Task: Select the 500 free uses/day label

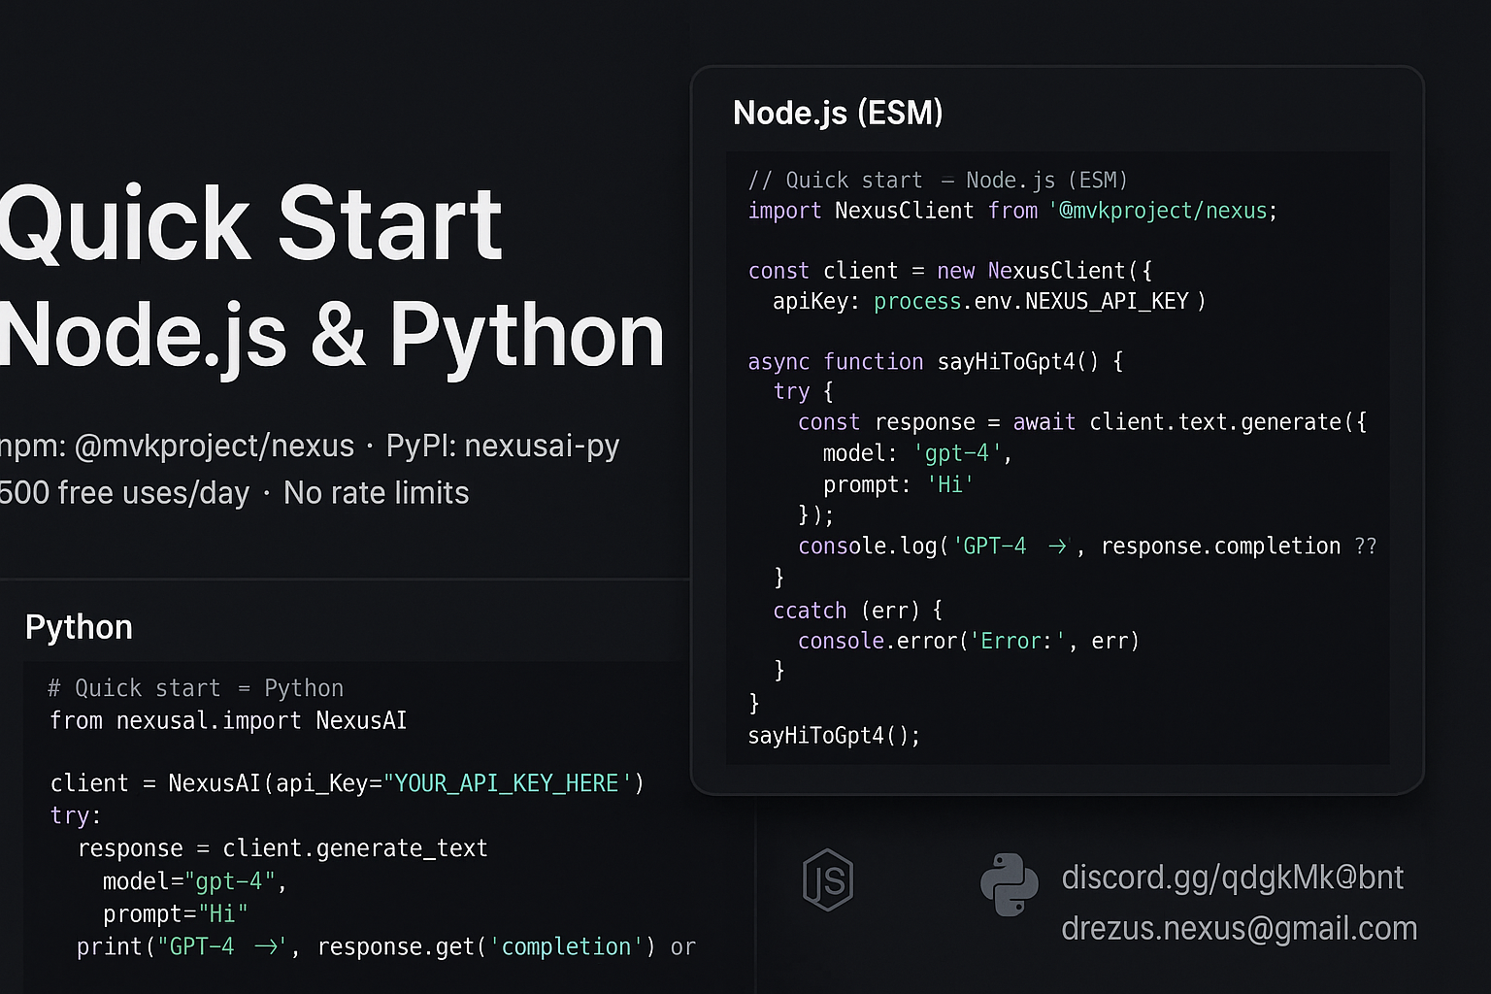Action: pyautogui.click(x=124, y=492)
